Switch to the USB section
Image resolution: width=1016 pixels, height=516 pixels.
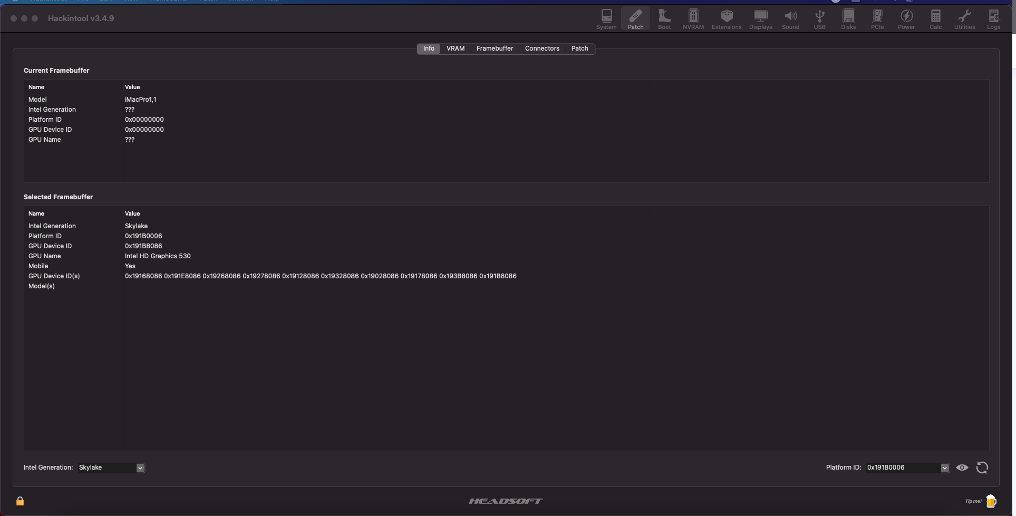pos(819,20)
